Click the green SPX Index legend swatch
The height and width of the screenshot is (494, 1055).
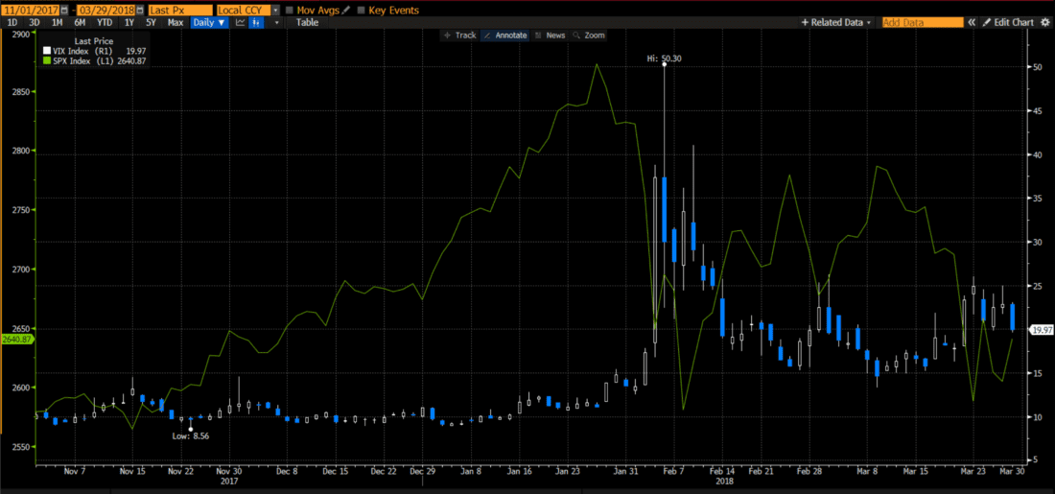[x=47, y=60]
